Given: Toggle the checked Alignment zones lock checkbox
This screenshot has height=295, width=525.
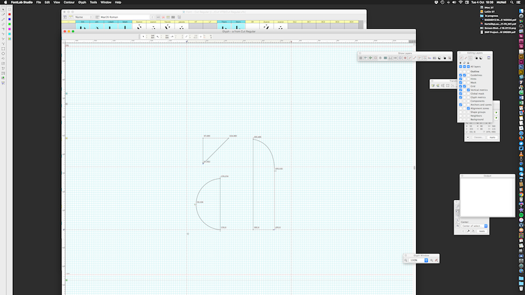Looking at the screenshot, I should pyautogui.click(x=469, y=108).
